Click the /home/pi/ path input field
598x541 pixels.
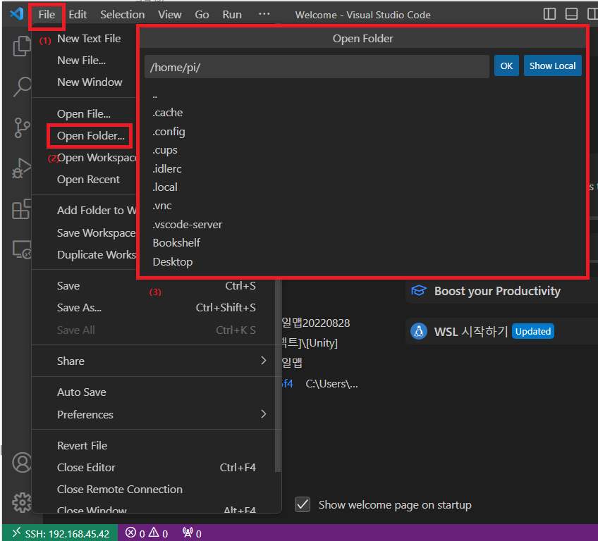click(317, 67)
